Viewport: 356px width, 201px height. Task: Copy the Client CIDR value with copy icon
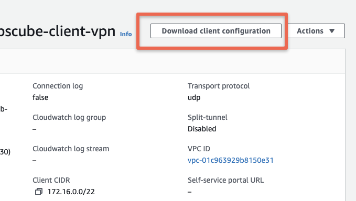click(x=39, y=192)
